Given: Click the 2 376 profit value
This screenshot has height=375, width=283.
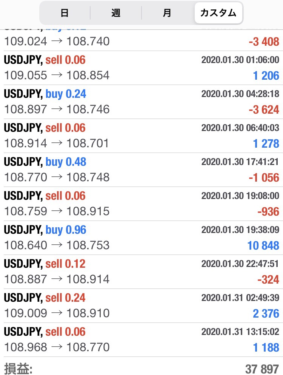Looking at the screenshot, I should [x=266, y=313].
